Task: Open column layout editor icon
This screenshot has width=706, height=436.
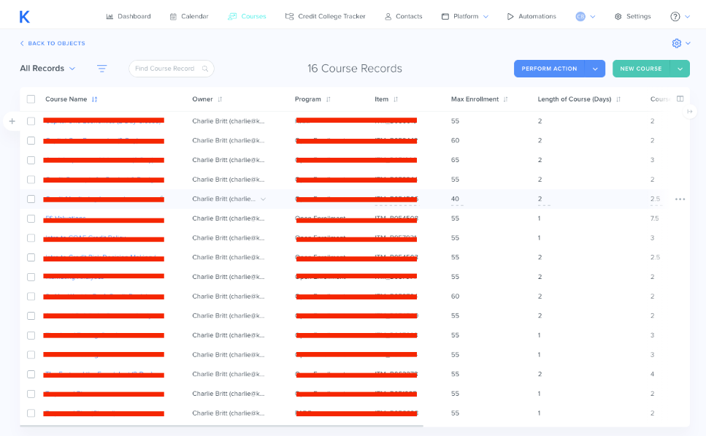Action: click(x=680, y=99)
